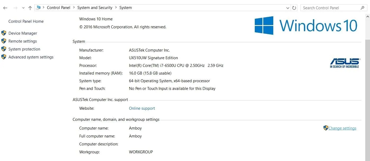Select Control Panel in the breadcrumb path
The height and width of the screenshot is (161, 370).
coord(59,8)
